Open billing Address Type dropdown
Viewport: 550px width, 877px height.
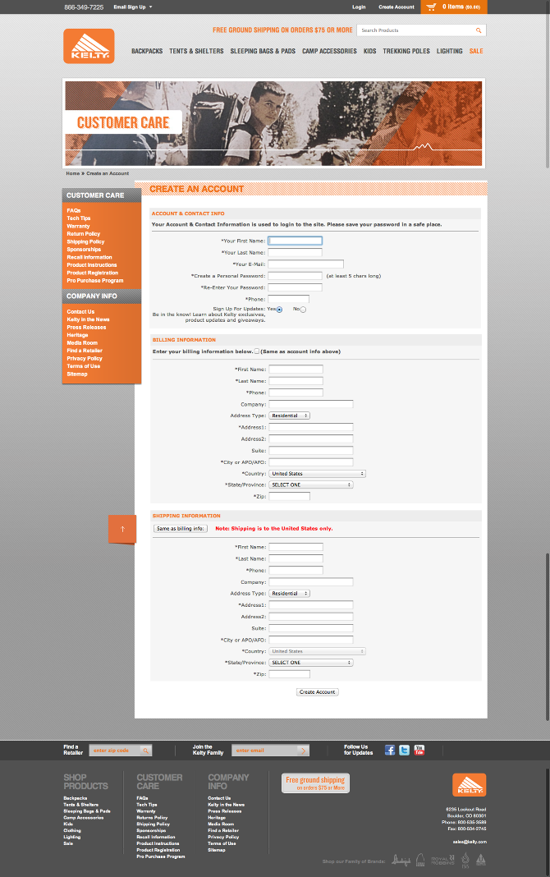click(290, 416)
